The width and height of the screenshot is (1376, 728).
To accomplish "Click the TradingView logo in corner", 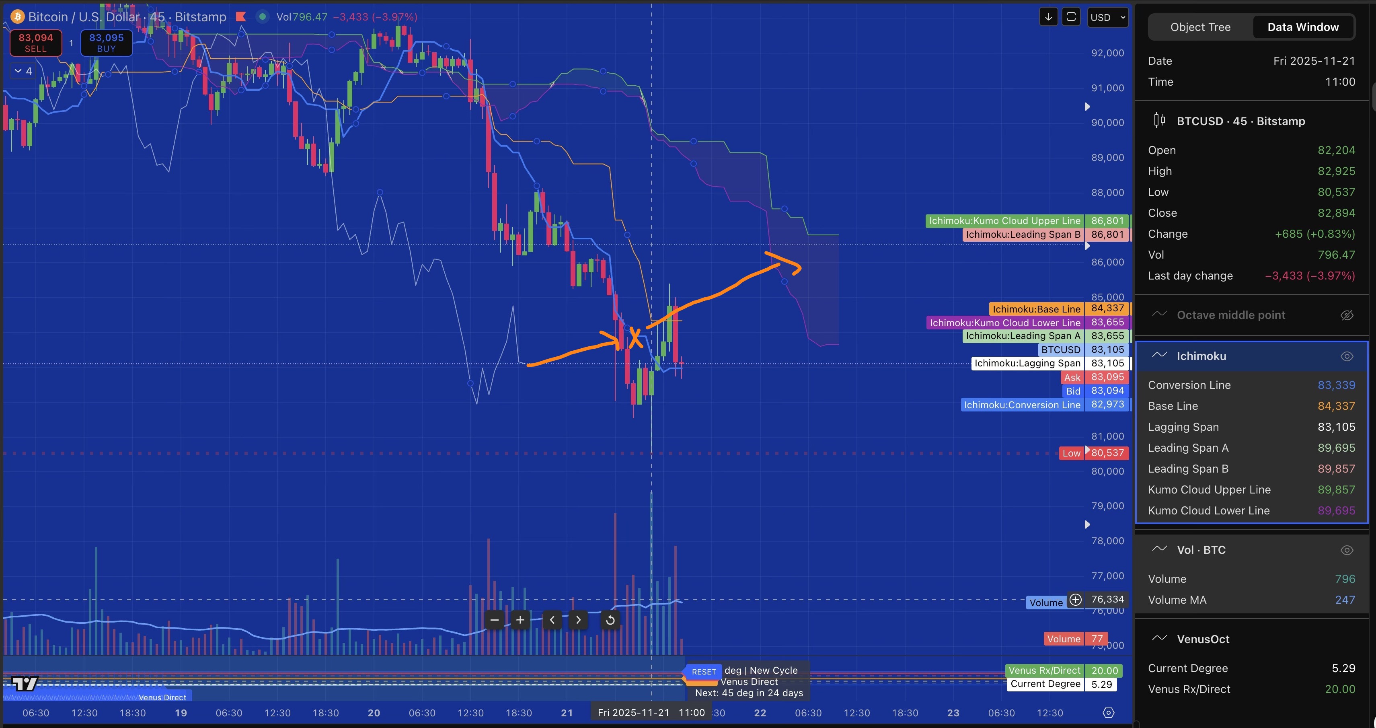I will (25, 683).
